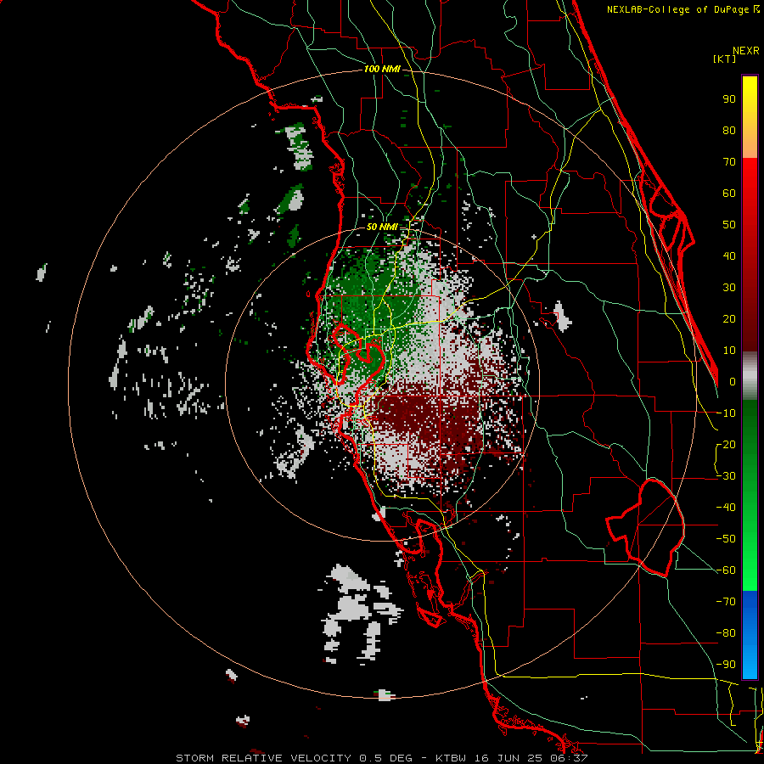Viewport: 764px width, 764px height.
Task: Click the 50 value on velocity scale
Action: click(x=729, y=225)
